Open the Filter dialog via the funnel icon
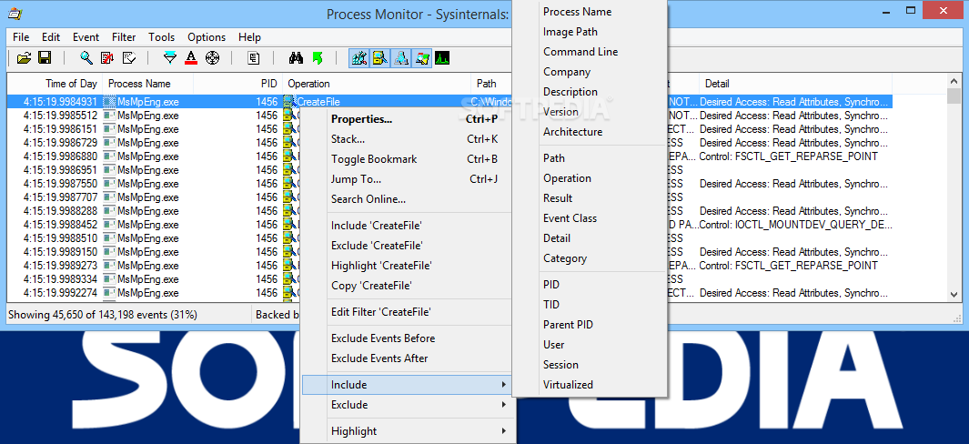Viewport: 969px width, 444px height. click(x=170, y=58)
